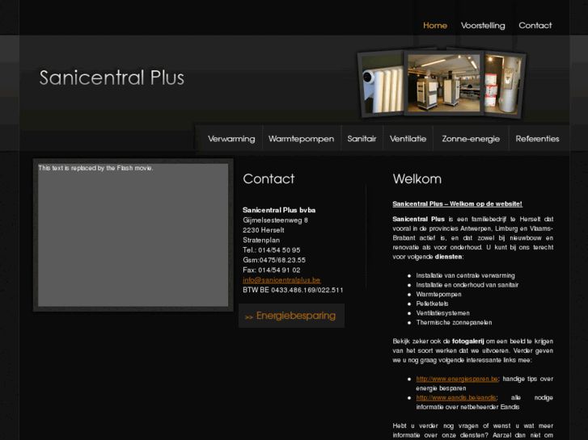This screenshot has width=588, height=440.
Task: Click the radiator photo thumbnail
Action: point(382,85)
